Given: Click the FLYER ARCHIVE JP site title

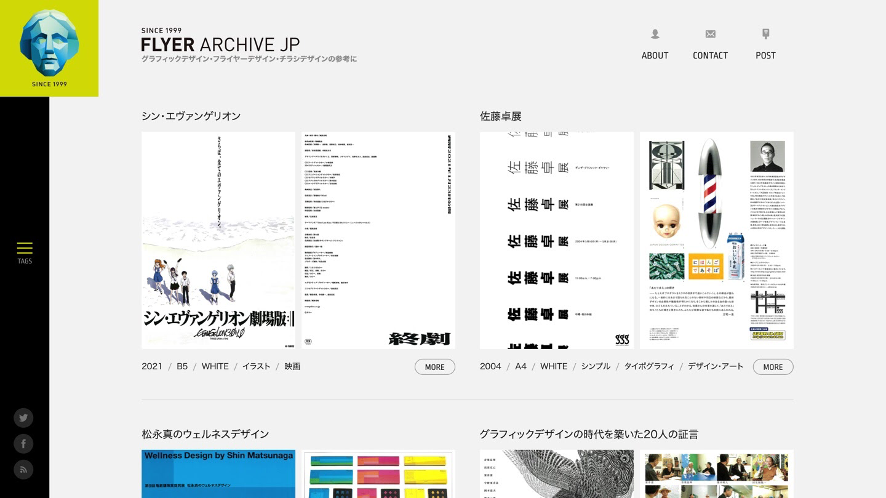Looking at the screenshot, I should (x=220, y=44).
